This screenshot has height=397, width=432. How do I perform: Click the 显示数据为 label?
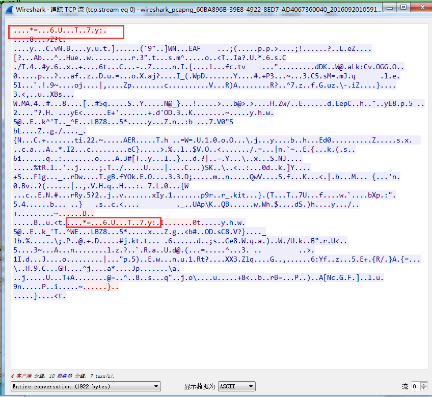[199, 387]
